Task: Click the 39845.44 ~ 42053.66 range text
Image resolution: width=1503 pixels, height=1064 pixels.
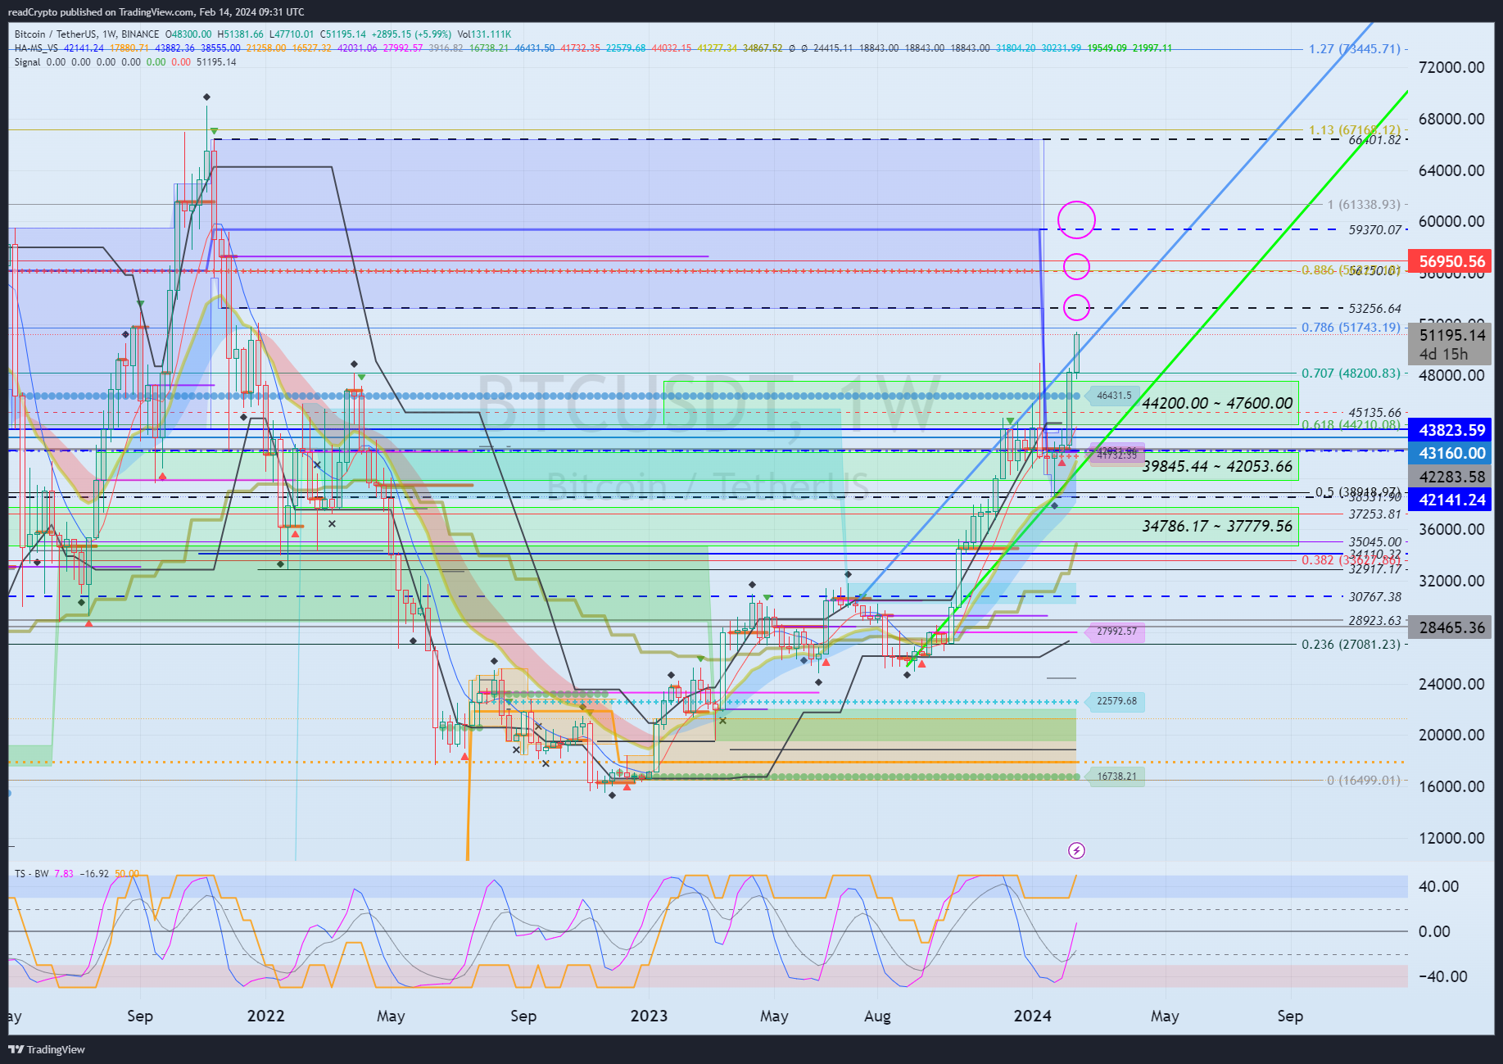Action: [x=1217, y=466]
